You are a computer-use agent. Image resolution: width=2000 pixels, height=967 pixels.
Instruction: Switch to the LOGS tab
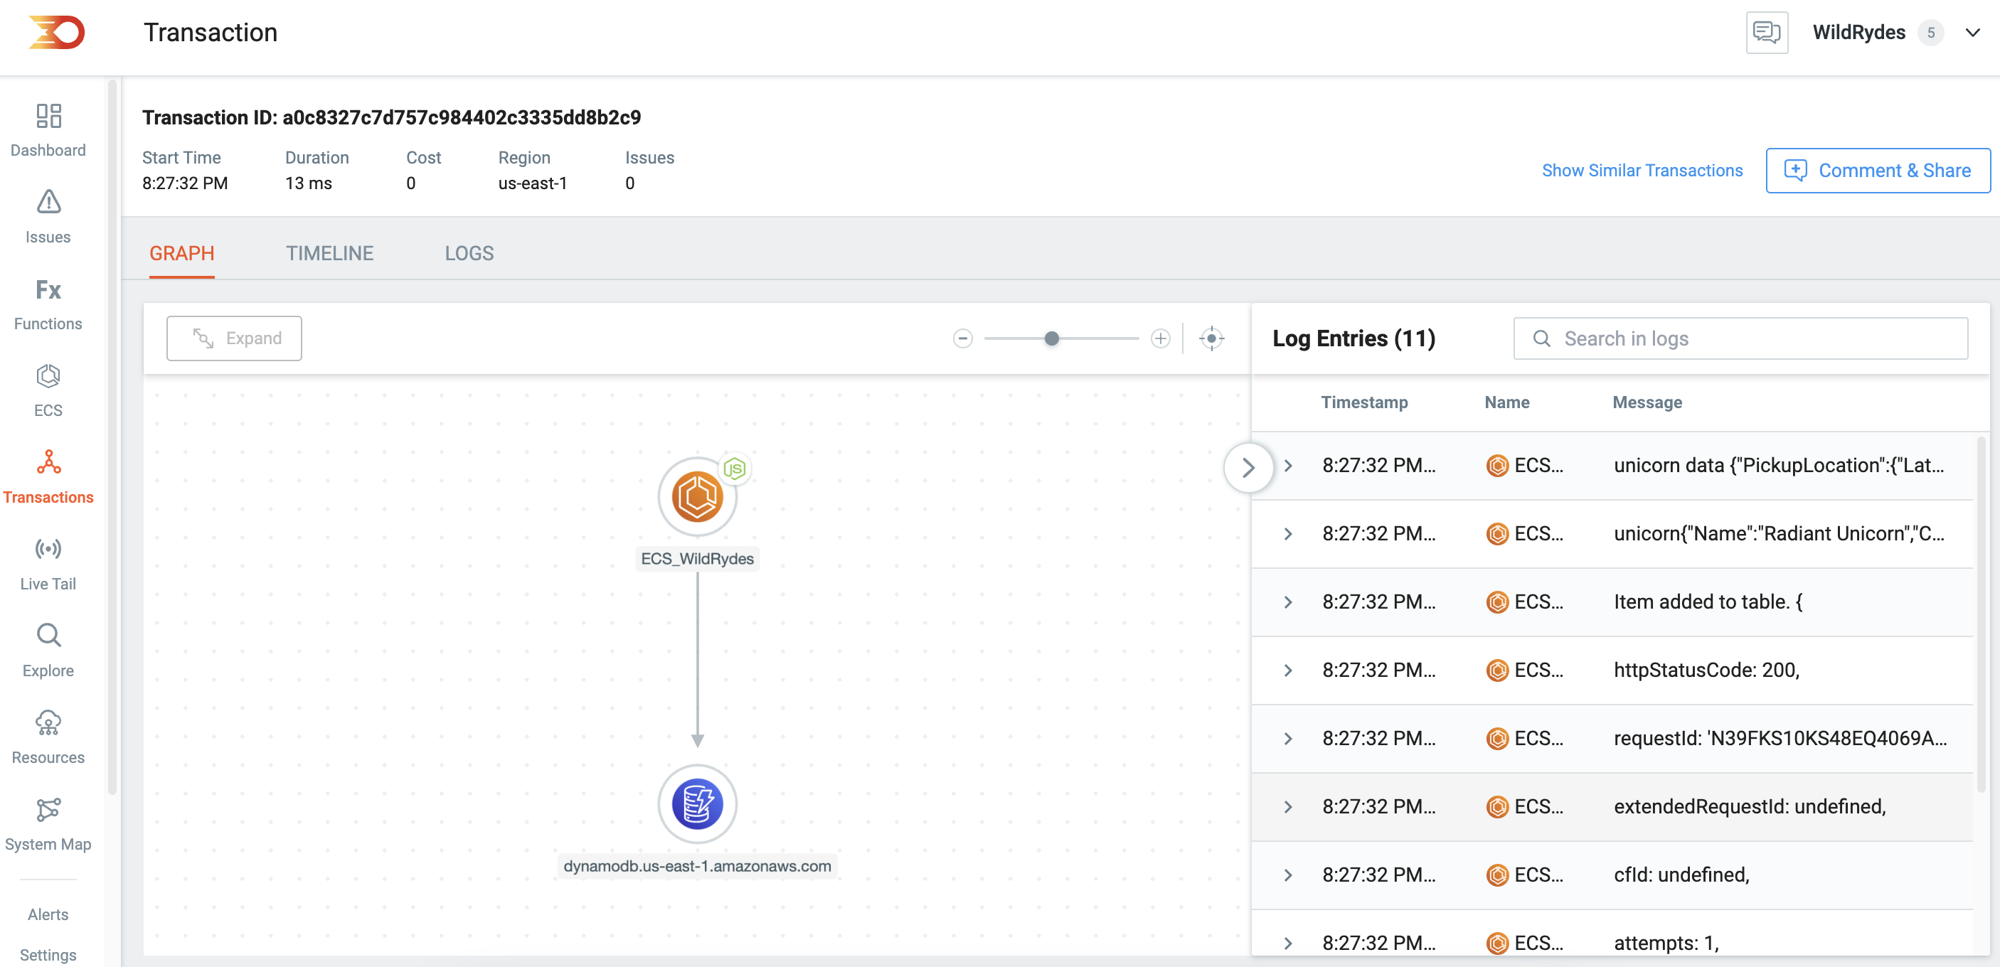click(469, 254)
